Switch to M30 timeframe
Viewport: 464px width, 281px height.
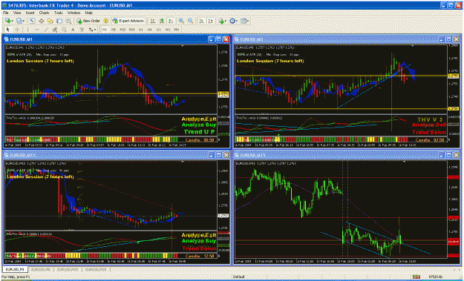[x=131, y=30]
